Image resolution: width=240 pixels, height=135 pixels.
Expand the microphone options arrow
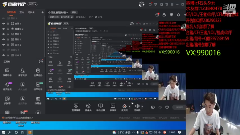point(130,106)
